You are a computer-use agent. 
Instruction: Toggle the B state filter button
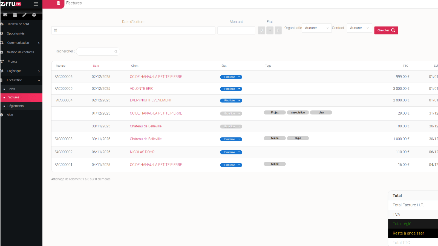[x=261, y=30]
